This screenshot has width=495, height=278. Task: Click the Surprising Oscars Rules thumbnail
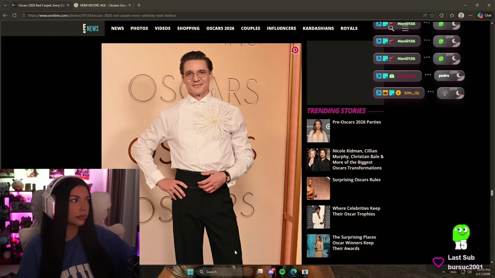point(318,188)
